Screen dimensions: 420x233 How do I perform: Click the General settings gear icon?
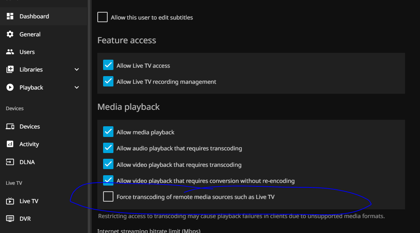click(x=10, y=34)
